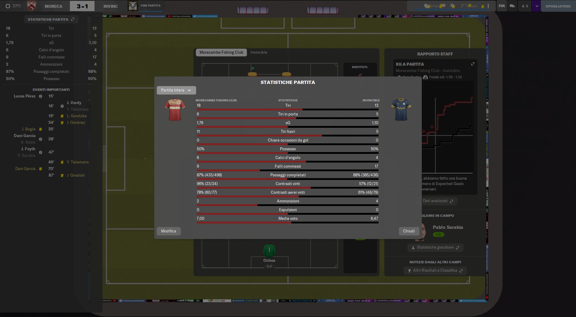Open Statistiche giocatore link

click(x=435, y=247)
